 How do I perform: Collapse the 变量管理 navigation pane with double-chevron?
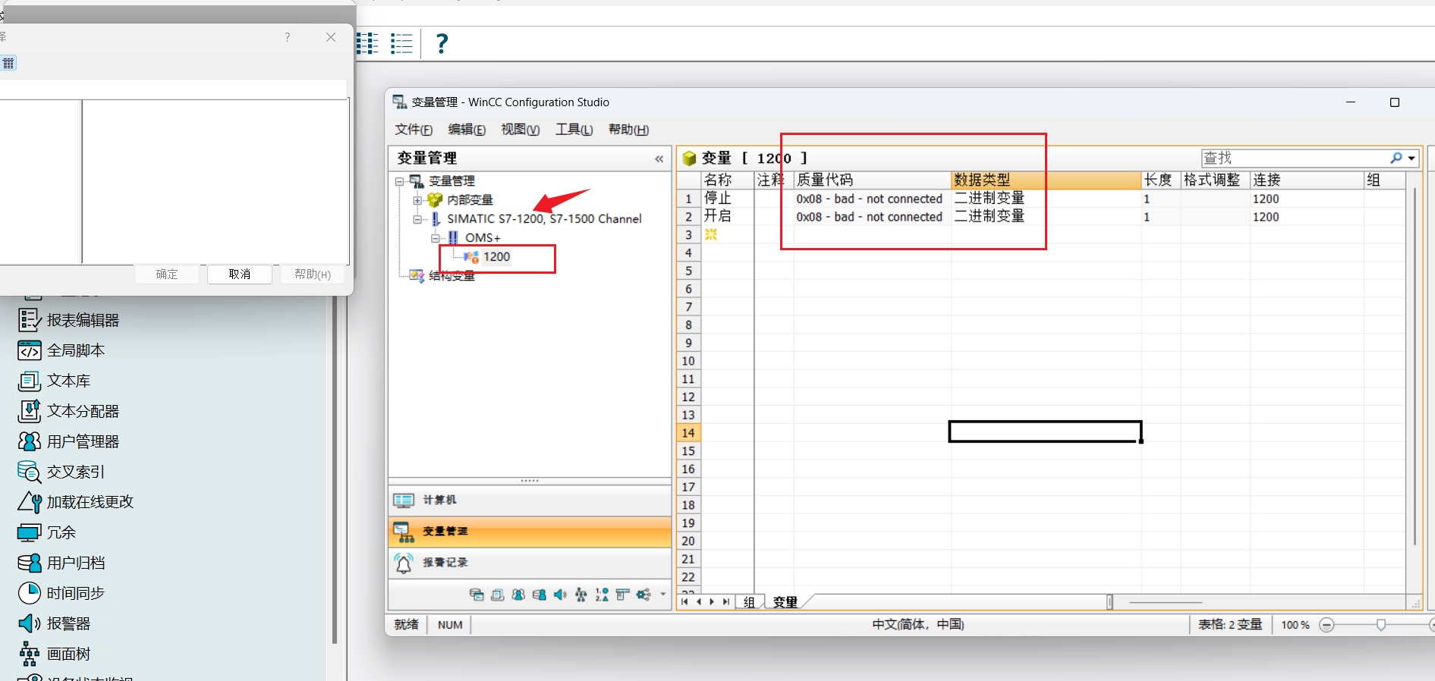click(x=659, y=158)
